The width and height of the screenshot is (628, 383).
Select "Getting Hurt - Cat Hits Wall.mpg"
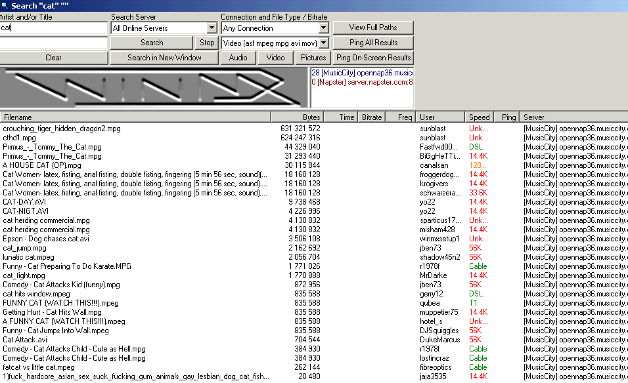[x=52, y=313]
